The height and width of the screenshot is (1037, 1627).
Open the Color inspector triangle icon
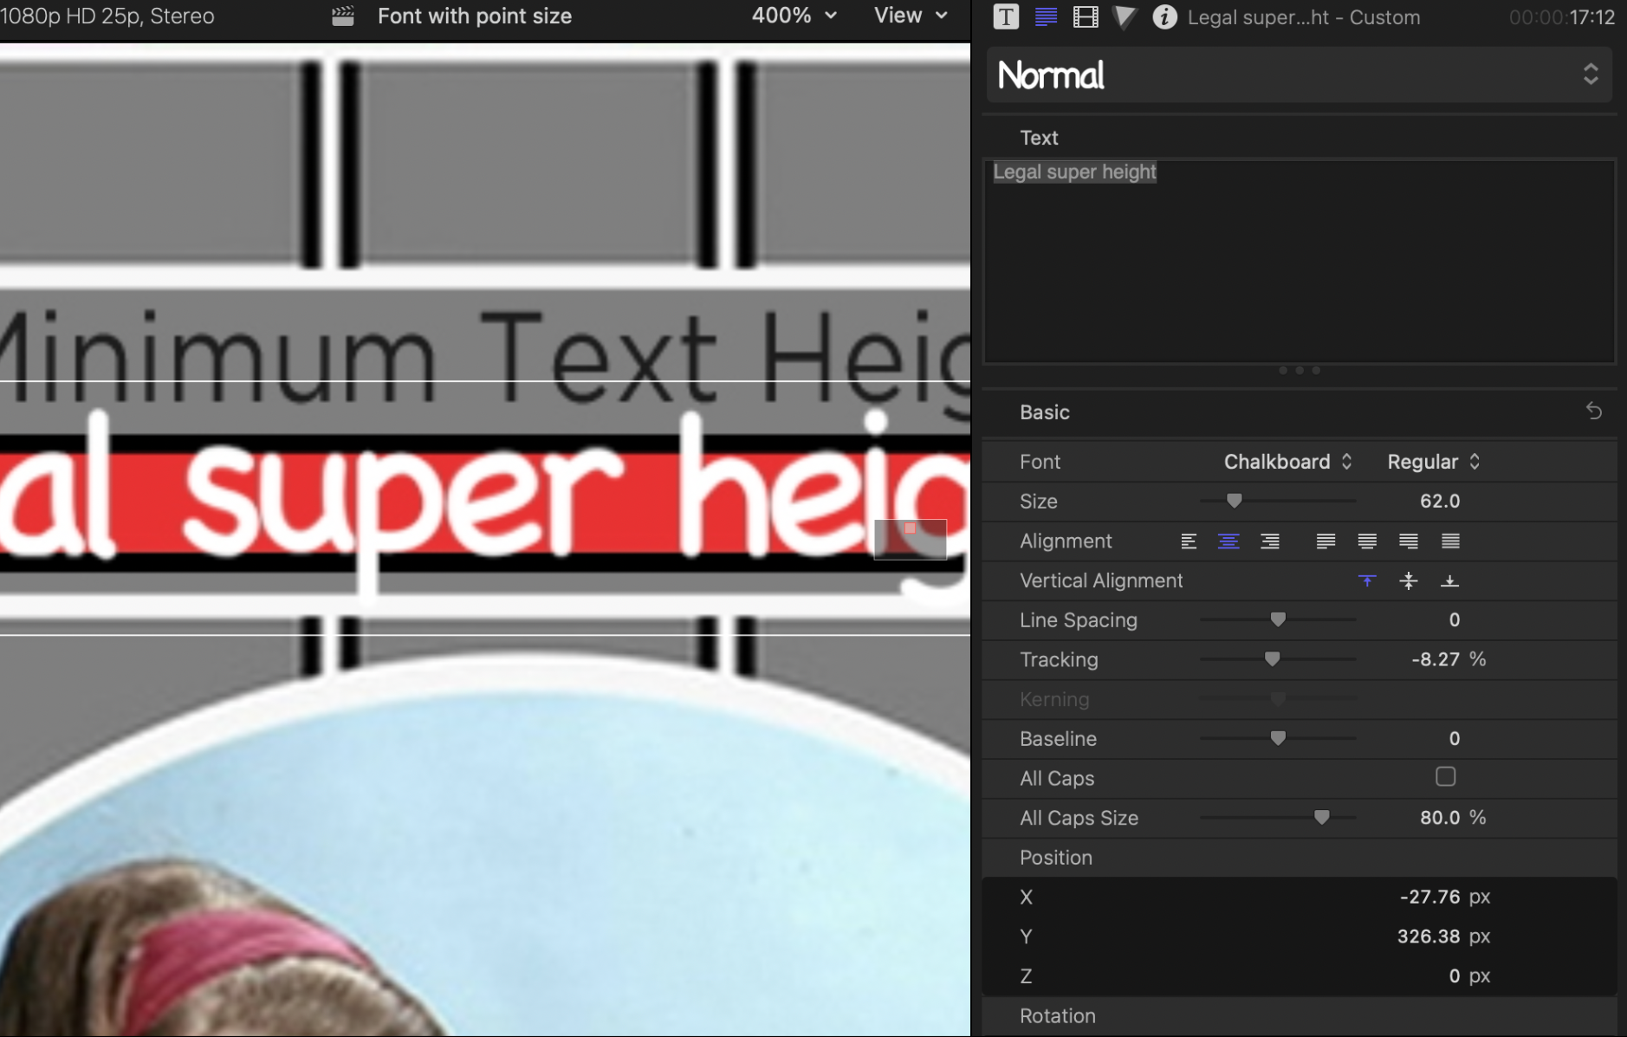tap(1124, 16)
